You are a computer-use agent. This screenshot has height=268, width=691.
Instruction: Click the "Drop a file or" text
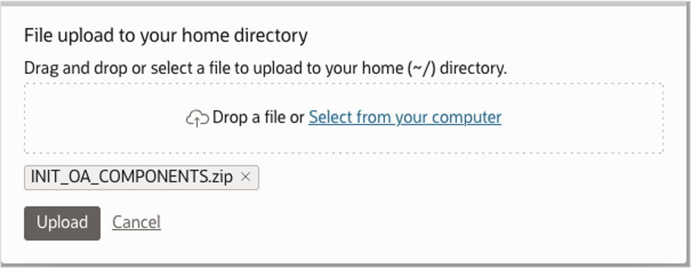click(x=258, y=118)
